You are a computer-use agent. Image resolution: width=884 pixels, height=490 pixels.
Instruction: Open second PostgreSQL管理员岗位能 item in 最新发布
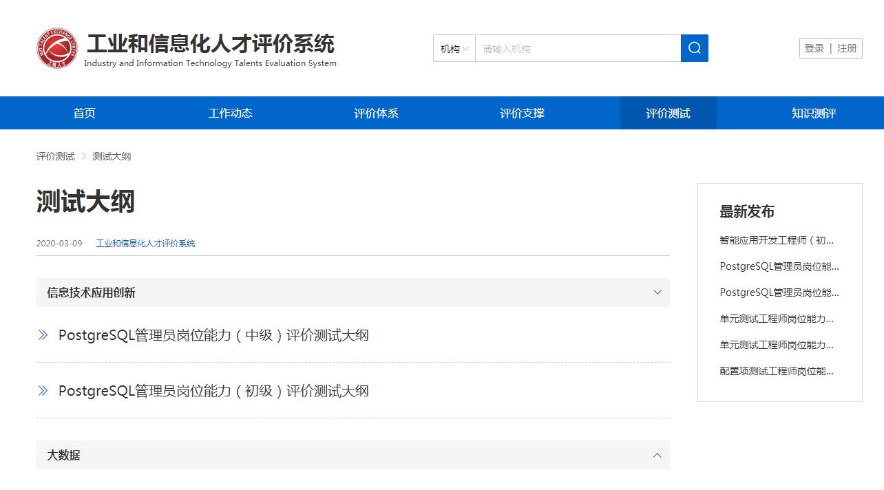[x=779, y=292]
